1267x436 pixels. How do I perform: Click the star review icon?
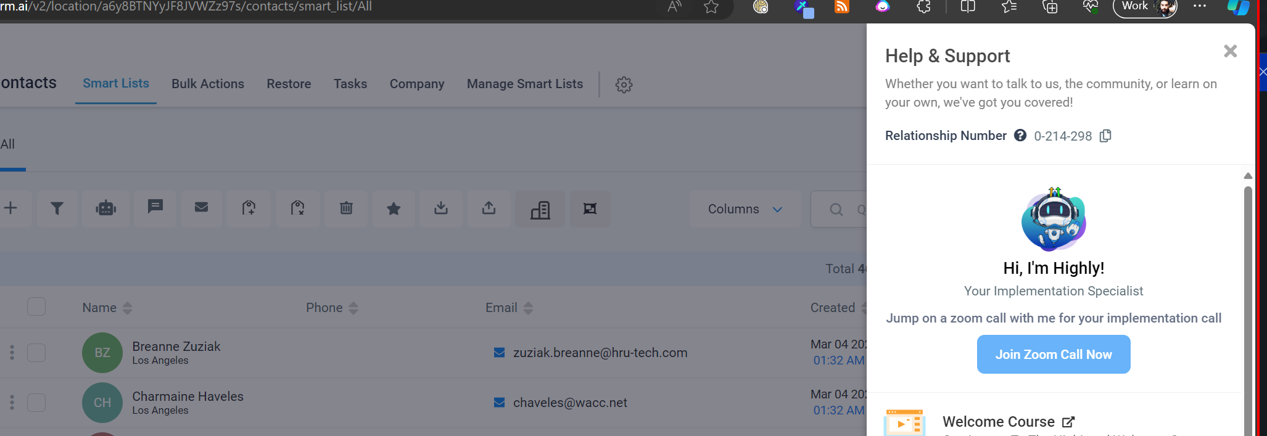point(394,208)
